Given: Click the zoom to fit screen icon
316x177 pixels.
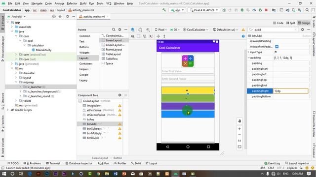Looking at the screenshot, I should coord(239,147).
